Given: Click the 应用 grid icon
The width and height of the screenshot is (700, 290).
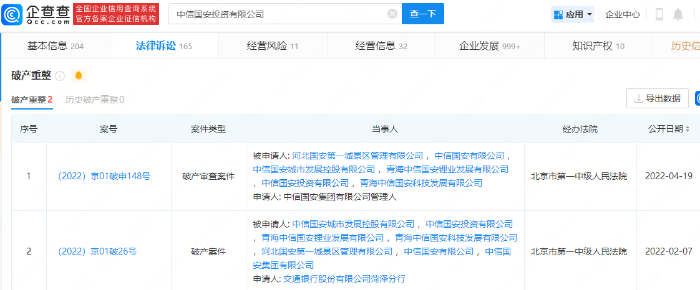Looking at the screenshot, I should [558, 15].
